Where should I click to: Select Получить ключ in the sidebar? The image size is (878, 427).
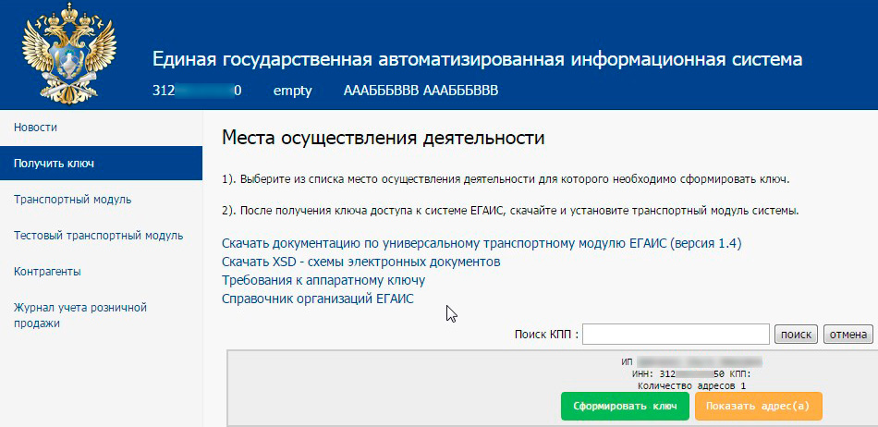point(101,164)
